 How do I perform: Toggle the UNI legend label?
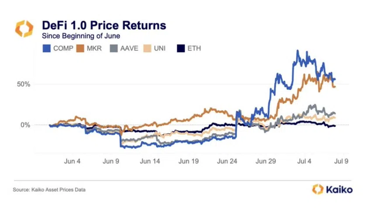click(160, 48)
